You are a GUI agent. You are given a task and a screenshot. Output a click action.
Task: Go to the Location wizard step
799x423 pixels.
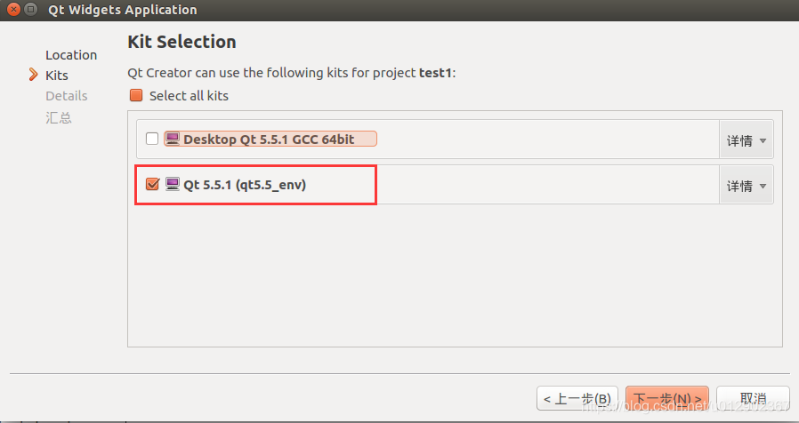click(71, 55)
